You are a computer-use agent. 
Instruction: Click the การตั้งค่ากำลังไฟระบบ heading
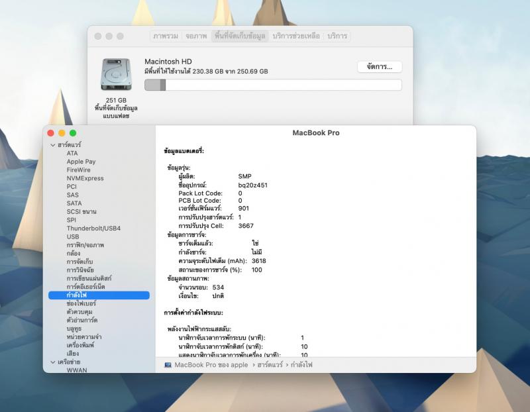tap(193, 313)
